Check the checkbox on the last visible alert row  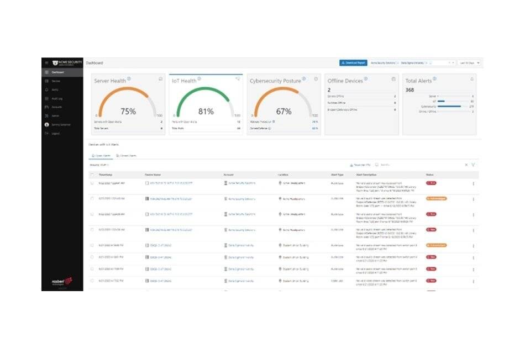click(92, 282)
